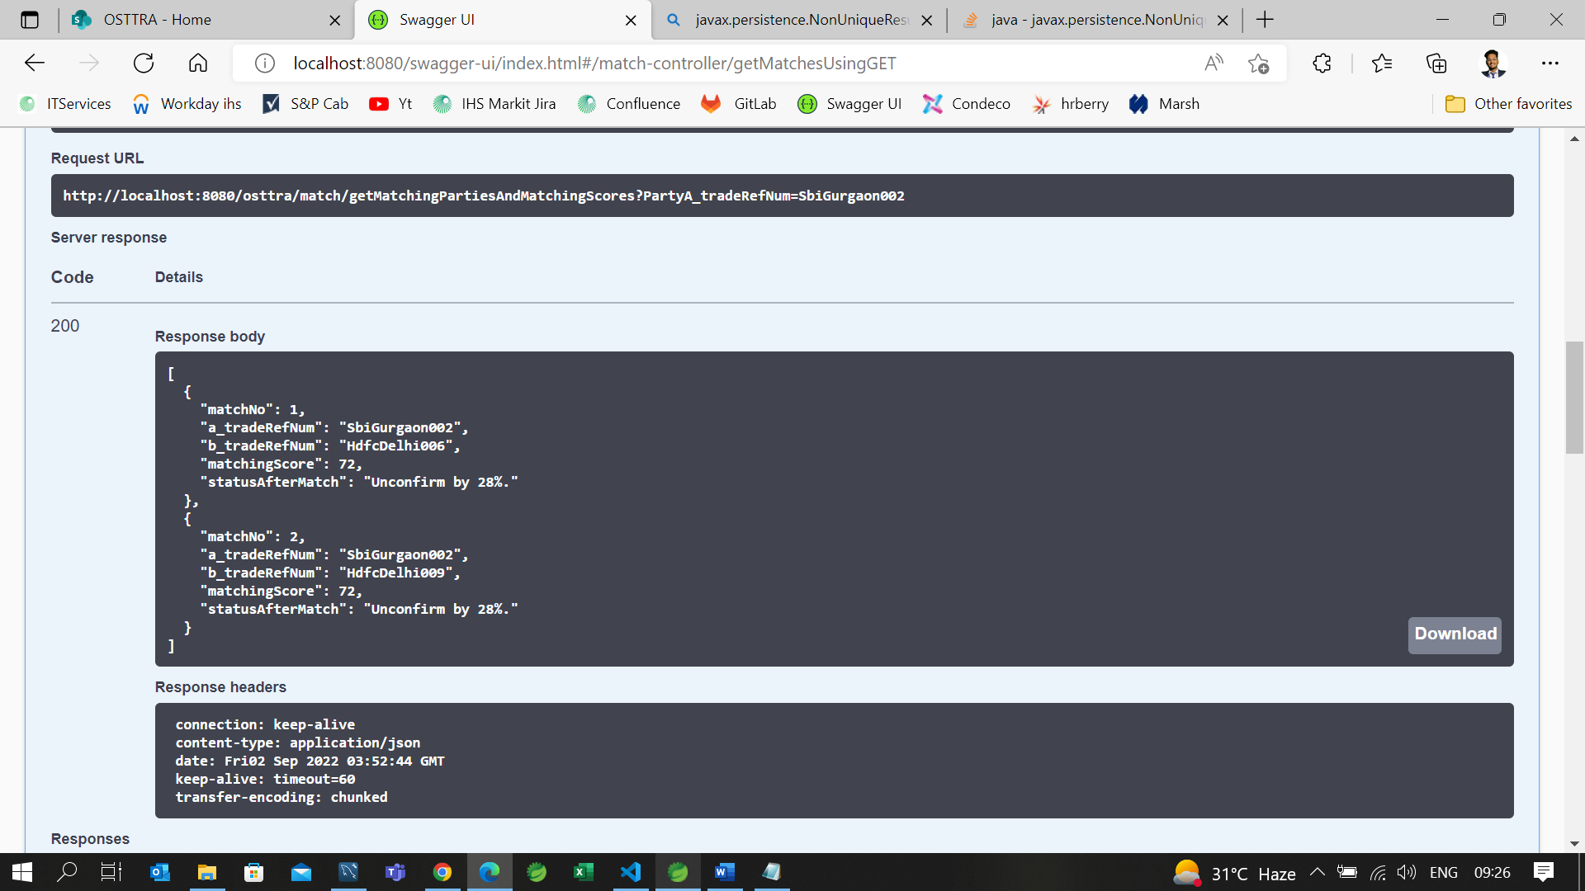Viewport: 1585px width, 891px height.
Task: Click the Read aloud icon in address bar
Action: tap(1214, 63)
